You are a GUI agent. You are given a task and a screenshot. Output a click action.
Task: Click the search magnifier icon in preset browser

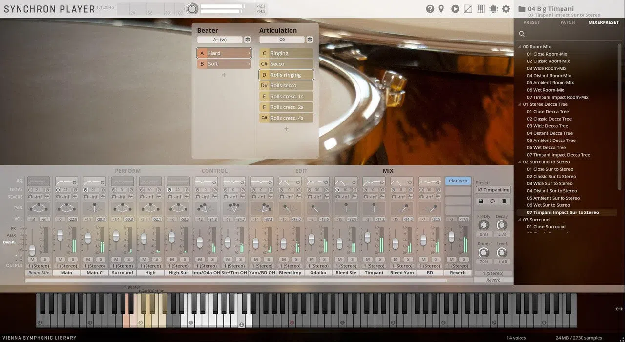click(522, 34)
